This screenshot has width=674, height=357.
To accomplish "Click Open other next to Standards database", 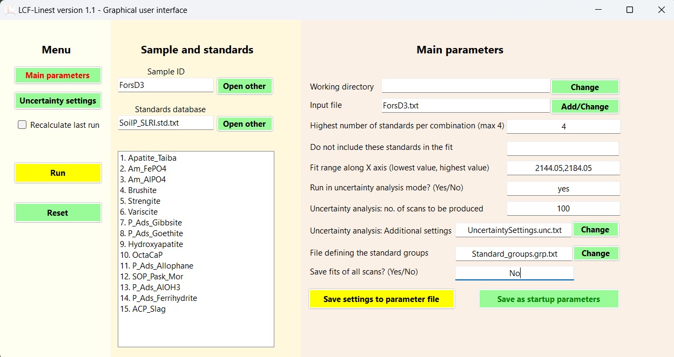I will (x=245, y=124).
